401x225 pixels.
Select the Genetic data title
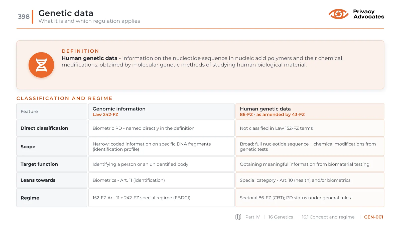click(66, 13)
